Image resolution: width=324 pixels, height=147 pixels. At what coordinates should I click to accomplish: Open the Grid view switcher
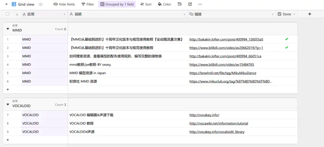coord(23,4)
